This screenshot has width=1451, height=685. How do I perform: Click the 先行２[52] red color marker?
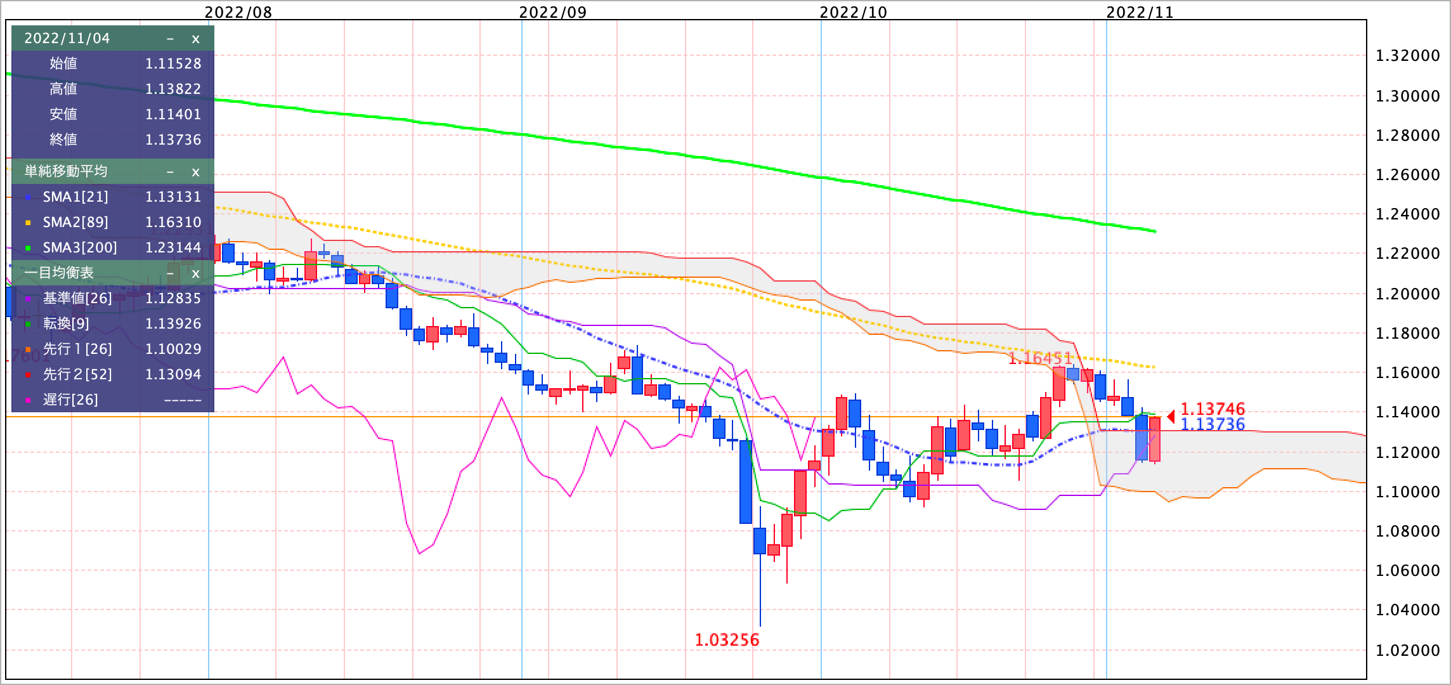pyautogui.click(x=28, y=375)
